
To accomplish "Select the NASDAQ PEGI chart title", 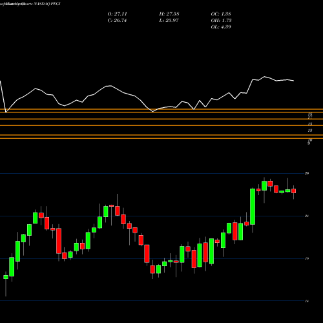I will (47, 4).
